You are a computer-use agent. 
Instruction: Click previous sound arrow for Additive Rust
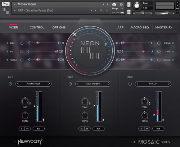pyautogui.click(x=18, y=84)
